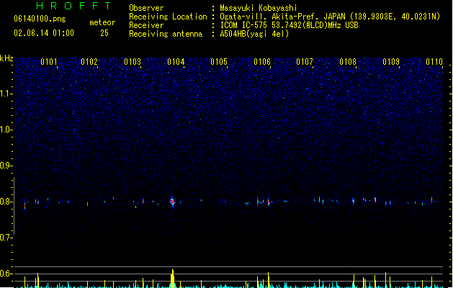
Task: Click the Observer label
Action: pos(146,8)
